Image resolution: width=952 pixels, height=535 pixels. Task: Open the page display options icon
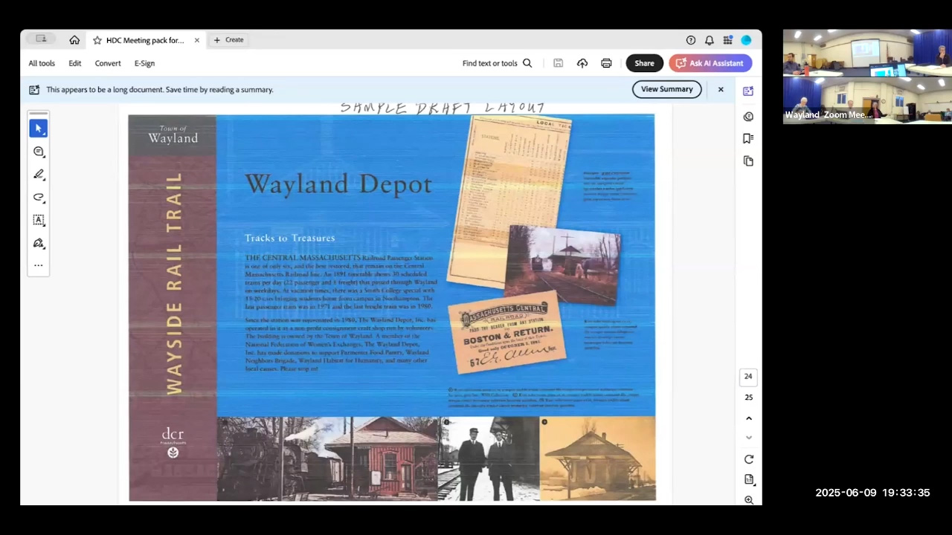[x=749, y=479]
